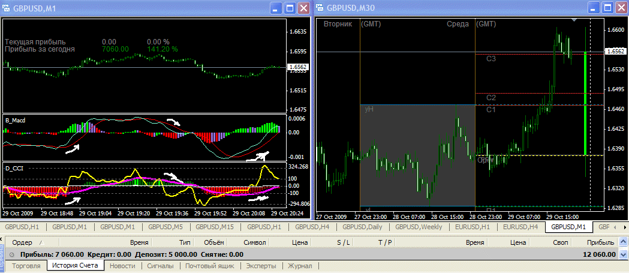This screenshot has width=629, height=273.
Task: Minimize the GBPUSD,M30 chart window
Action: [593, 8]
